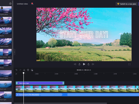Delete selected clip with trash icon
Viewport: 139px width, 104px height.
tap(28, 70)
